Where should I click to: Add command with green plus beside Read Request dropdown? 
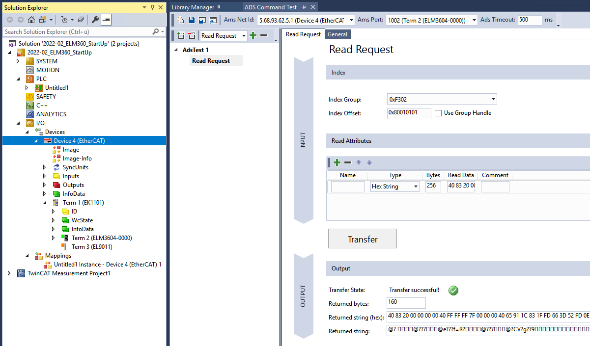(253, 35)
